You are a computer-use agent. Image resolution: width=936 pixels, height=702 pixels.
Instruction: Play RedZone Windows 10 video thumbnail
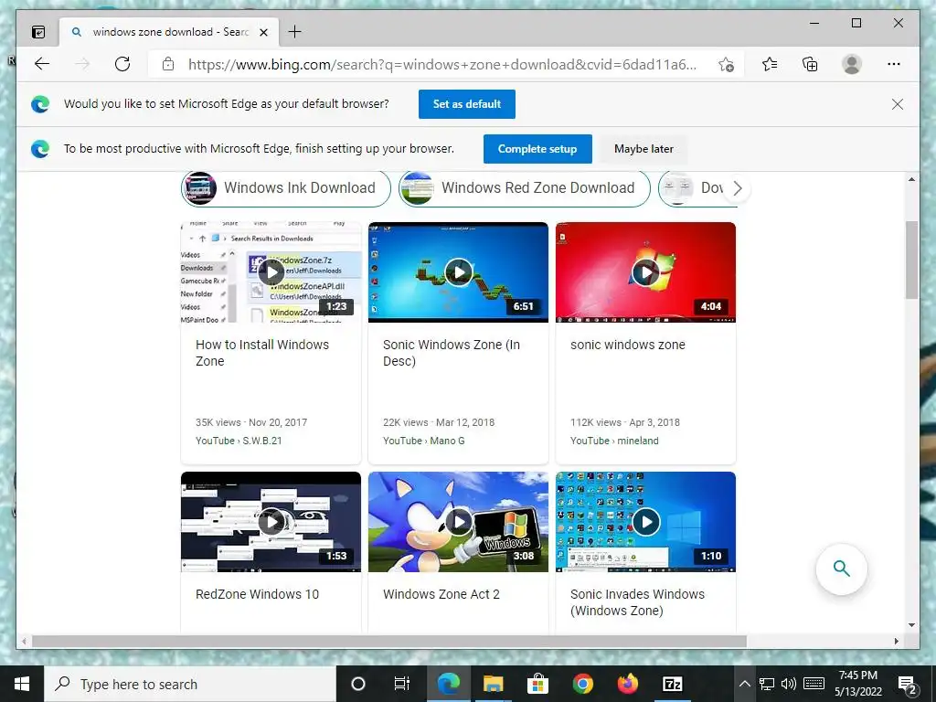(x=271, y=522)
